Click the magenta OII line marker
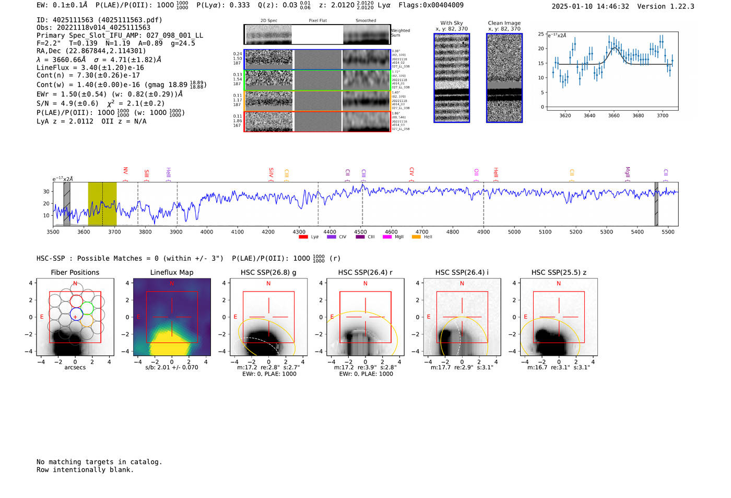731x498 pixels. coord(476,175)
